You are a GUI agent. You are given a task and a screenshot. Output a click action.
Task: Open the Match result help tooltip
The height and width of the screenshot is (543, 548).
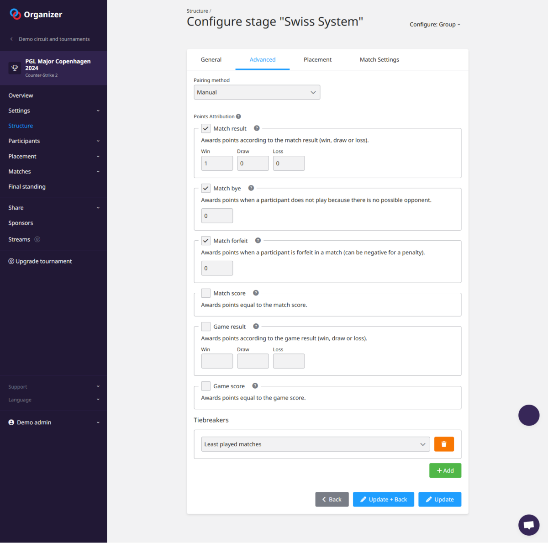click(x=256, y=128)
